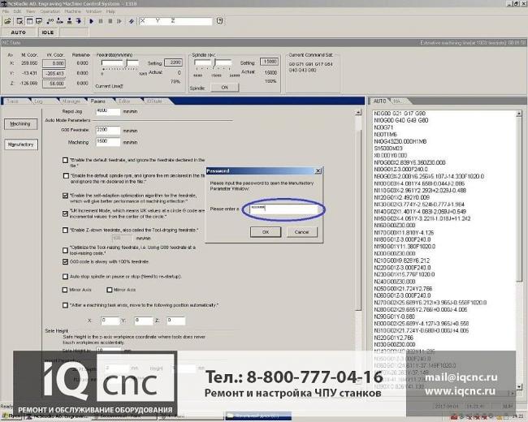Open the Machine menu

pos(71,12)
